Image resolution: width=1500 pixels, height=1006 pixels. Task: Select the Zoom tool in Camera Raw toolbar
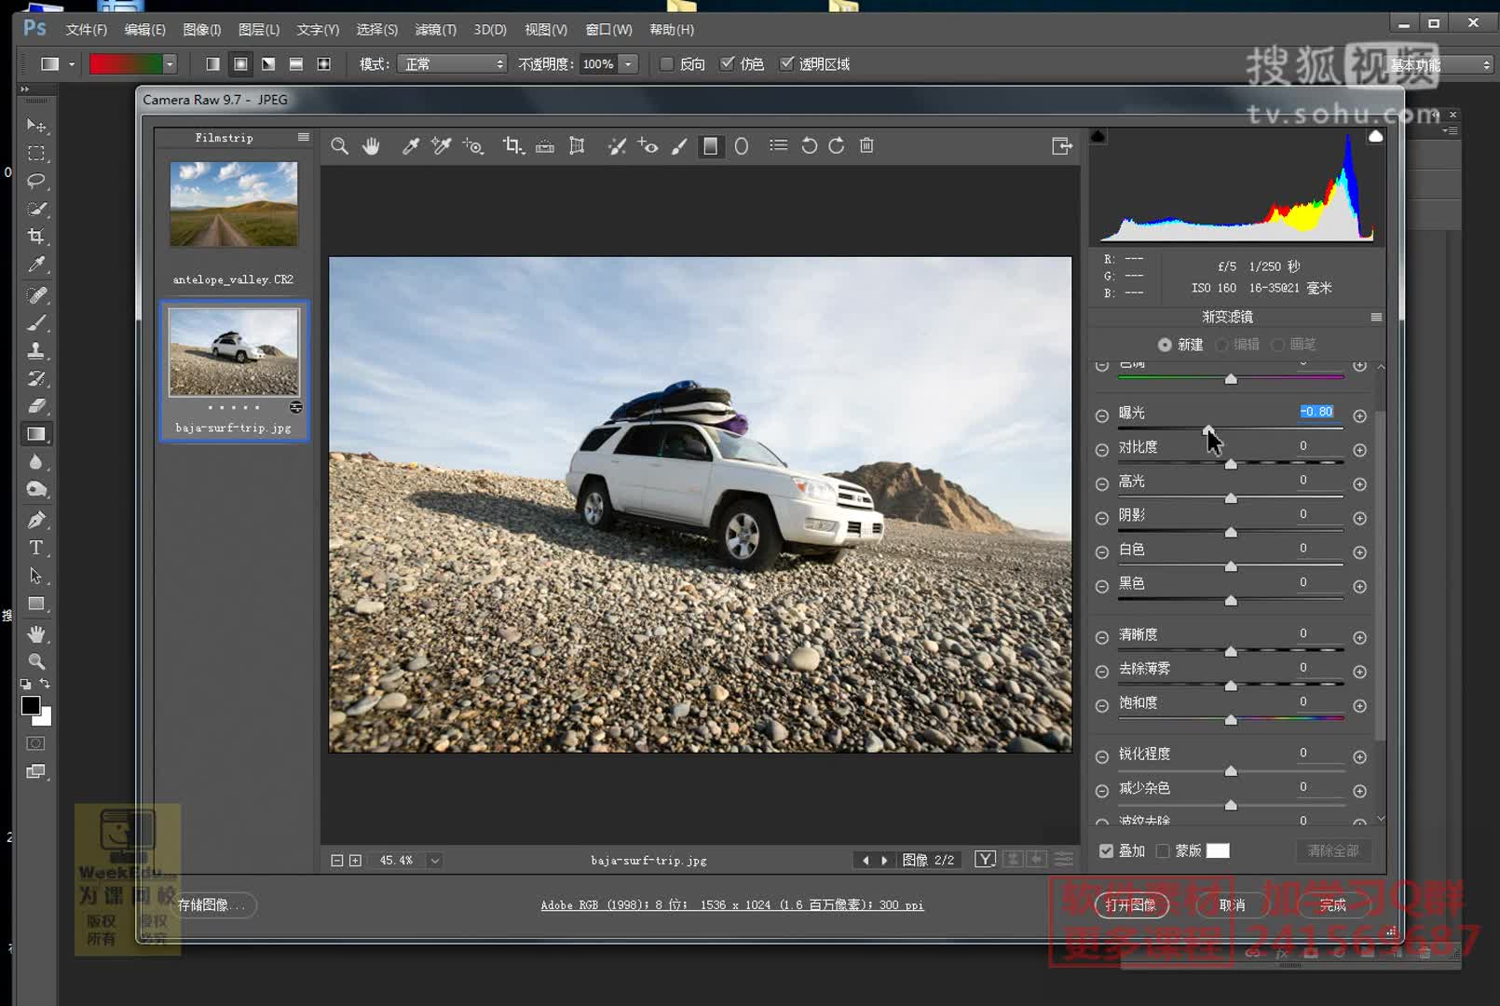pos(340,146)
